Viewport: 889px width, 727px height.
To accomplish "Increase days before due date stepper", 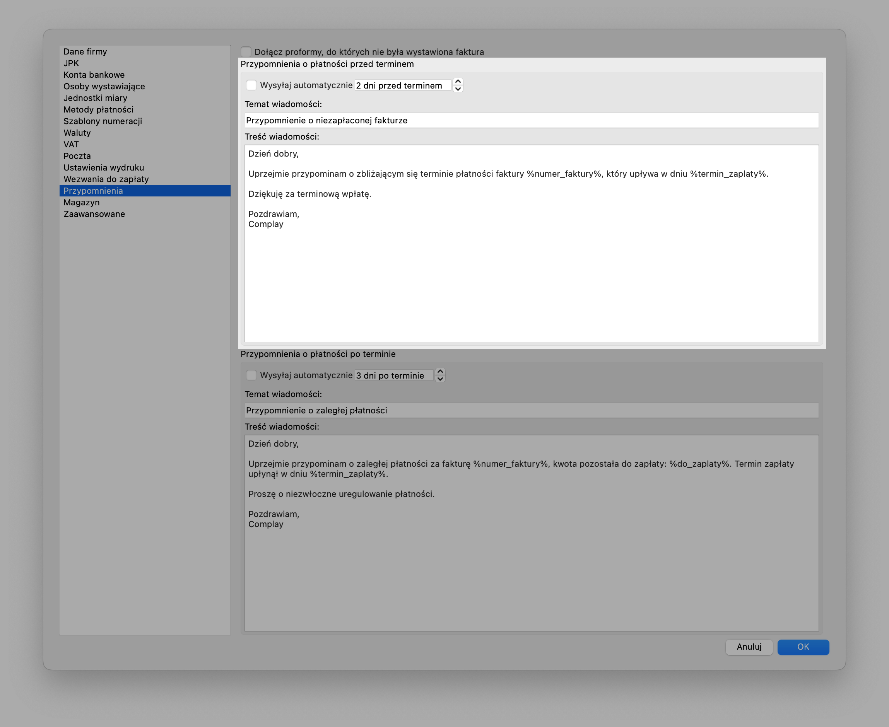I will (458, 82).
